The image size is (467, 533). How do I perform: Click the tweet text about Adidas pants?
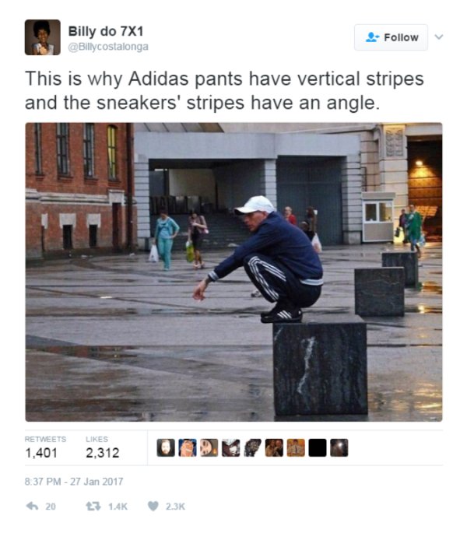click(224, 90)
